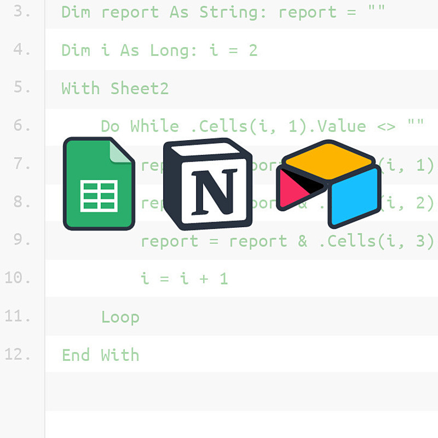Click the 'Loop' code line

coord(120,317)
